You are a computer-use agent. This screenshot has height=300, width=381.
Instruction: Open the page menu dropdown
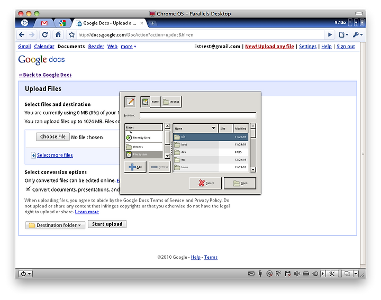(343, 35)
